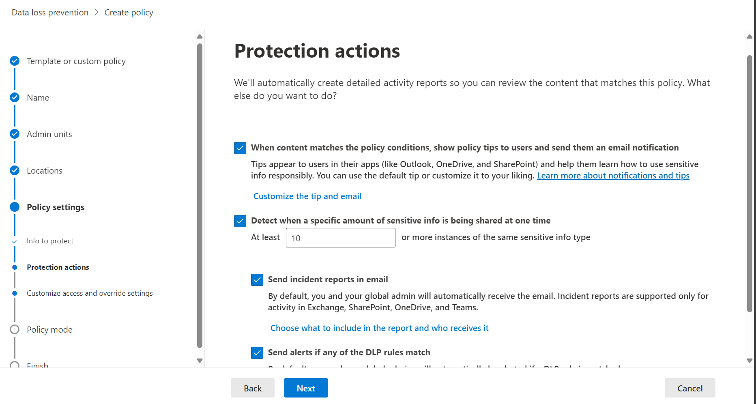Open Learn more about notifications and tips

[x=613, y=175]
